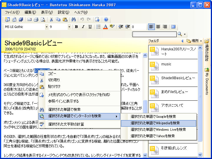This screenshot has height=159, width=212.
Task: Choose 選択された単語でWikipediaを検索
Action: [x=158, y=123]
